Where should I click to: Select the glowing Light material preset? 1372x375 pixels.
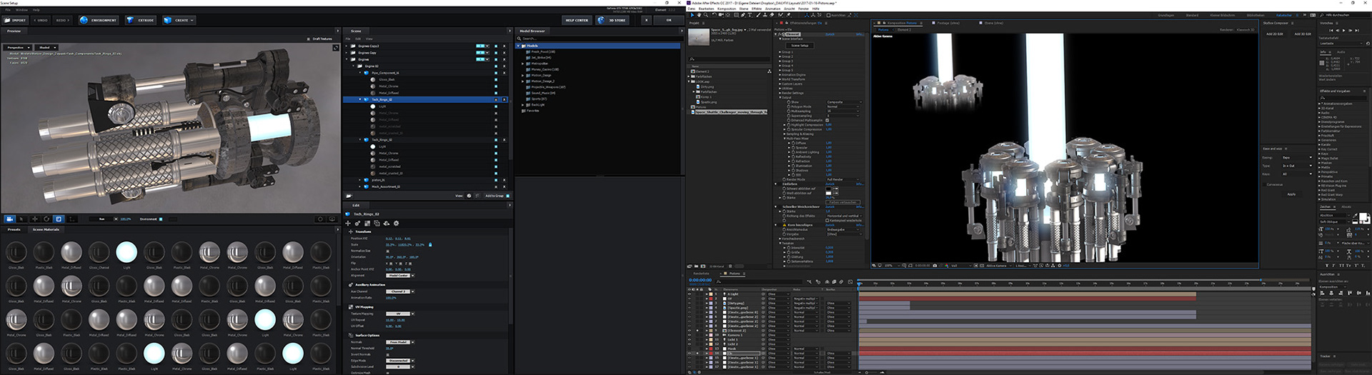click(126, 251)
